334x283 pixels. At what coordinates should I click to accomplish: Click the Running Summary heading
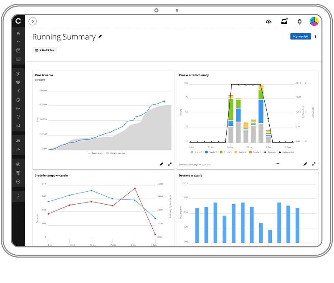point(64,37)
